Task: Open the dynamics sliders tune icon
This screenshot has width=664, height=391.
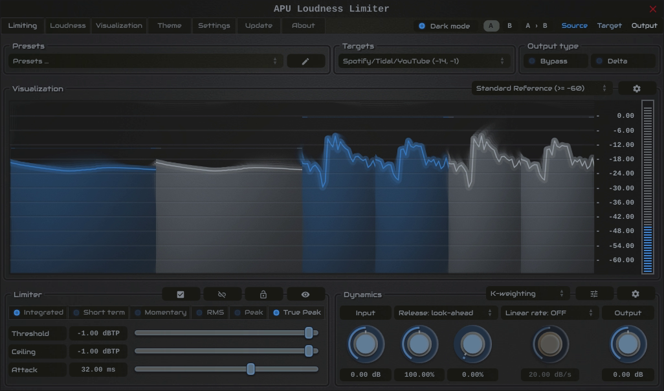Action: tap(593, 293)
